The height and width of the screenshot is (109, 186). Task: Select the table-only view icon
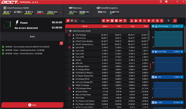(72, 21)
